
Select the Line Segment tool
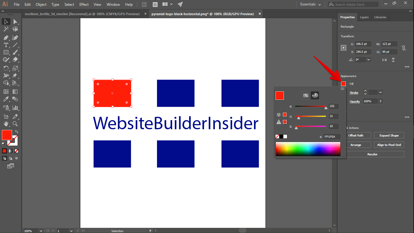[x=15, y=45]
